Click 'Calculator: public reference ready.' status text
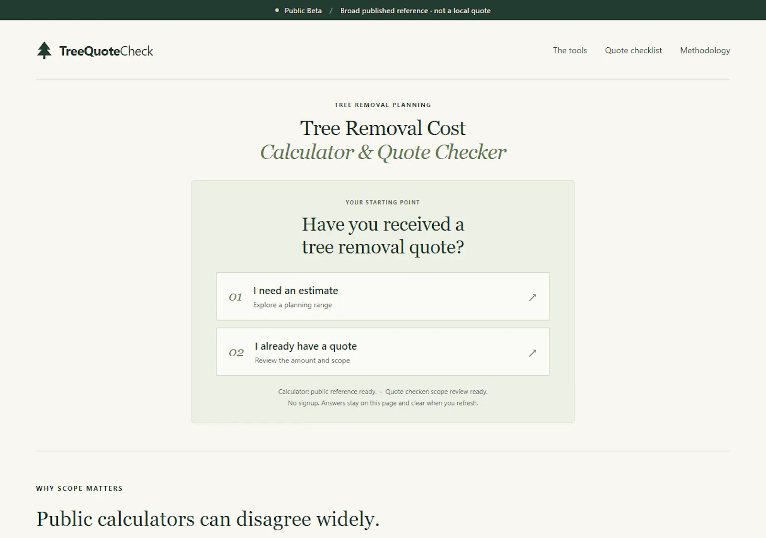This screenshot has height=538, width=766. [327, 392]
